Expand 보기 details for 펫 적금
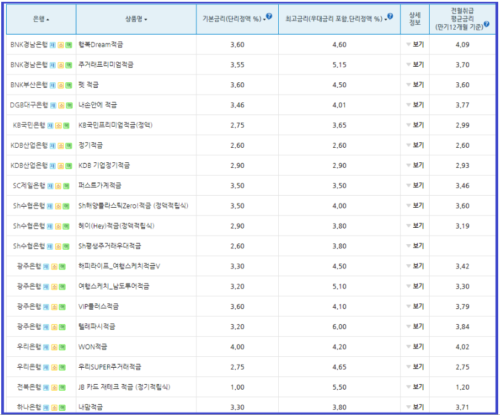500x415 pixels. point(415,84)
